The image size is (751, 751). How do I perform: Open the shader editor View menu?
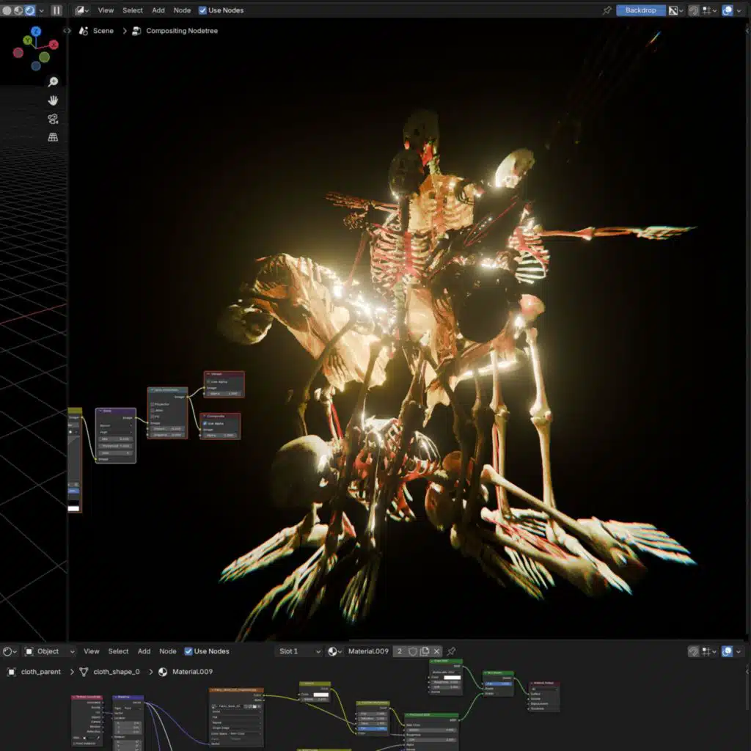point(92,651)
